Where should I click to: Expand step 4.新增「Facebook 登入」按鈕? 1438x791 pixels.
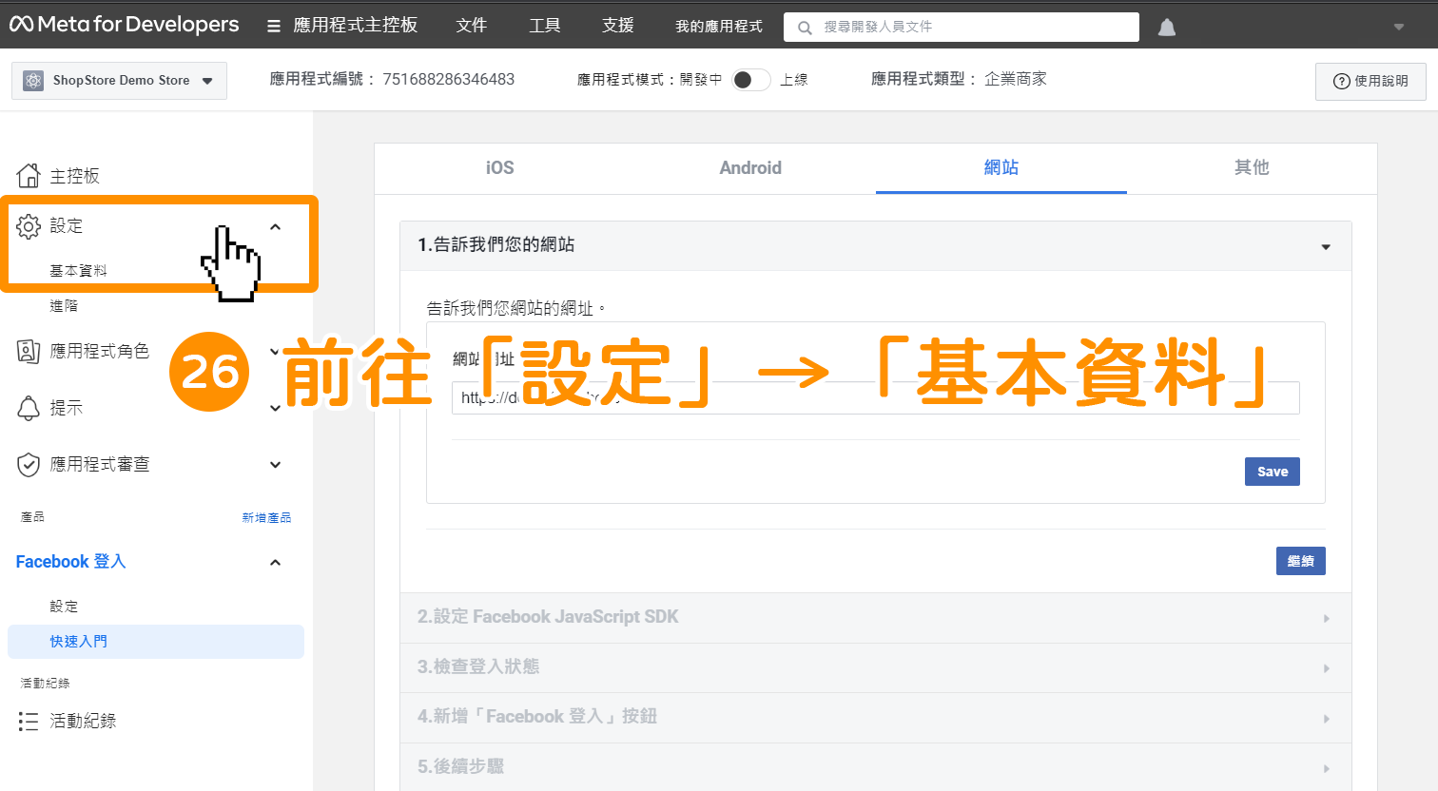pos(876,718)
